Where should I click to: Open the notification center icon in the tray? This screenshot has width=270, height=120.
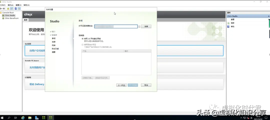point(266,118)
